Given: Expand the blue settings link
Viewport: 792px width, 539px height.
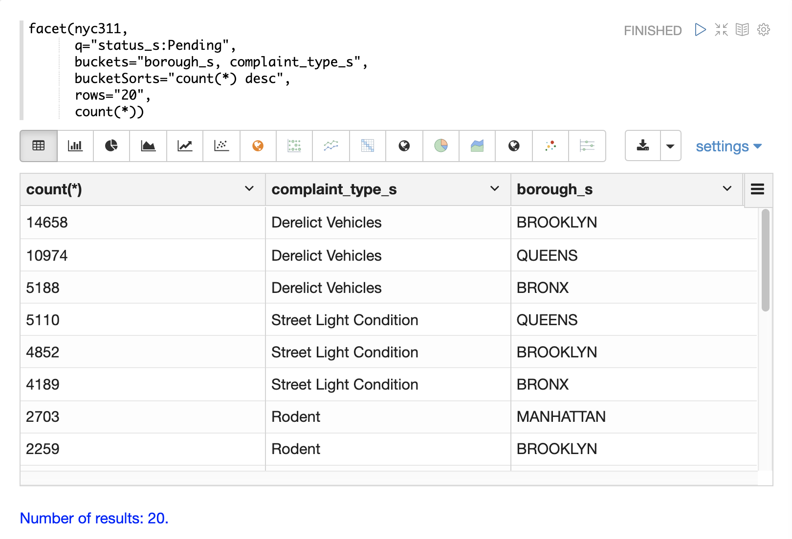Looking at the screenshot, I should pos(728,146).
